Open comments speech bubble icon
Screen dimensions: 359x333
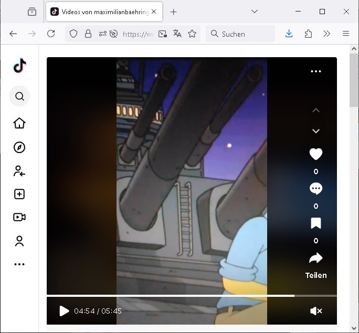click(x=316, y=188)
